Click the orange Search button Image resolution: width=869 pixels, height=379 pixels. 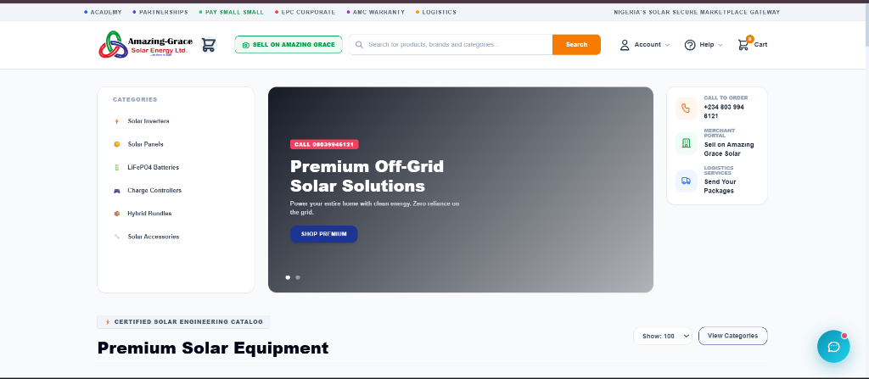pos(576,44)
